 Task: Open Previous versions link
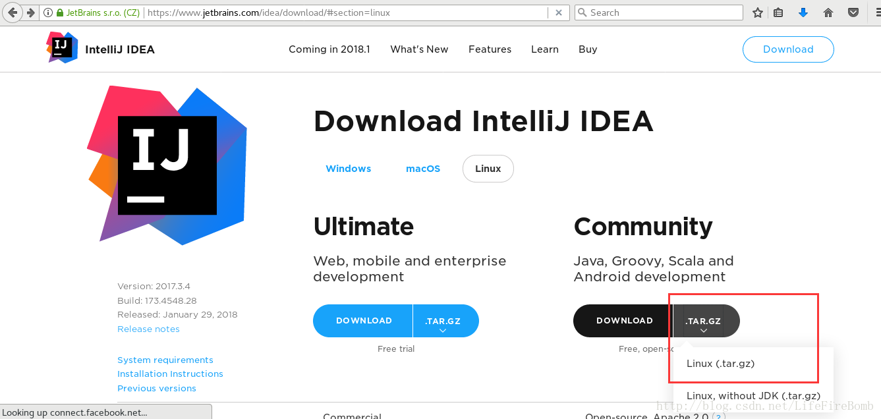[157, 389]
